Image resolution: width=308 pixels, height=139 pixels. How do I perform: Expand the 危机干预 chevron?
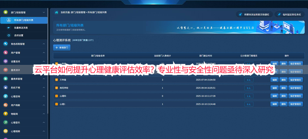point(44,88)
